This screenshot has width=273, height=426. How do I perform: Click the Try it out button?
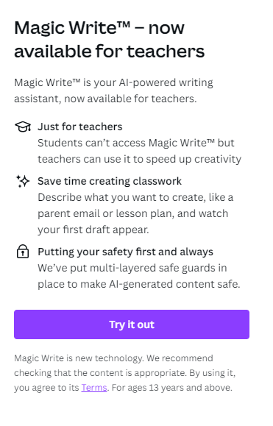tap(132, 324)
